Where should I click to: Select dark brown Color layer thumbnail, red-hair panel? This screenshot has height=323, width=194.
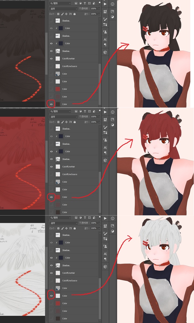[58, 212]
